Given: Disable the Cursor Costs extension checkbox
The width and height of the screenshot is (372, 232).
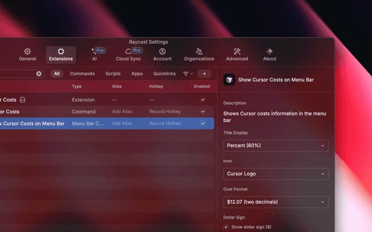Looking at the screenshot, I should (202, 100).
